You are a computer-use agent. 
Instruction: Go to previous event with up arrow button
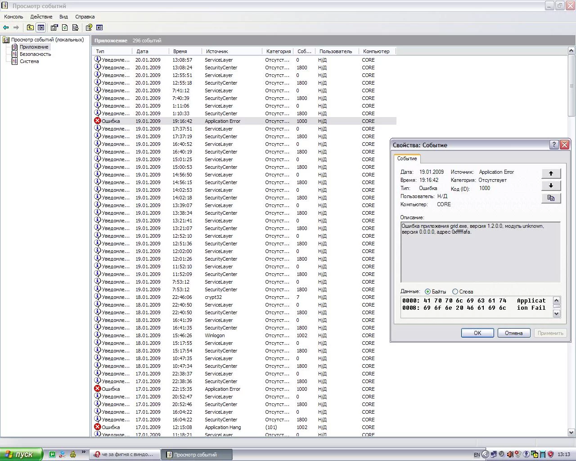[x=551, y=173]
